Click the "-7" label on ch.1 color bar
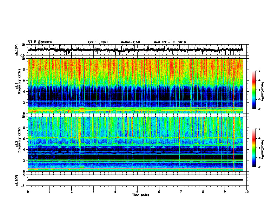 (x=259, y=109)
